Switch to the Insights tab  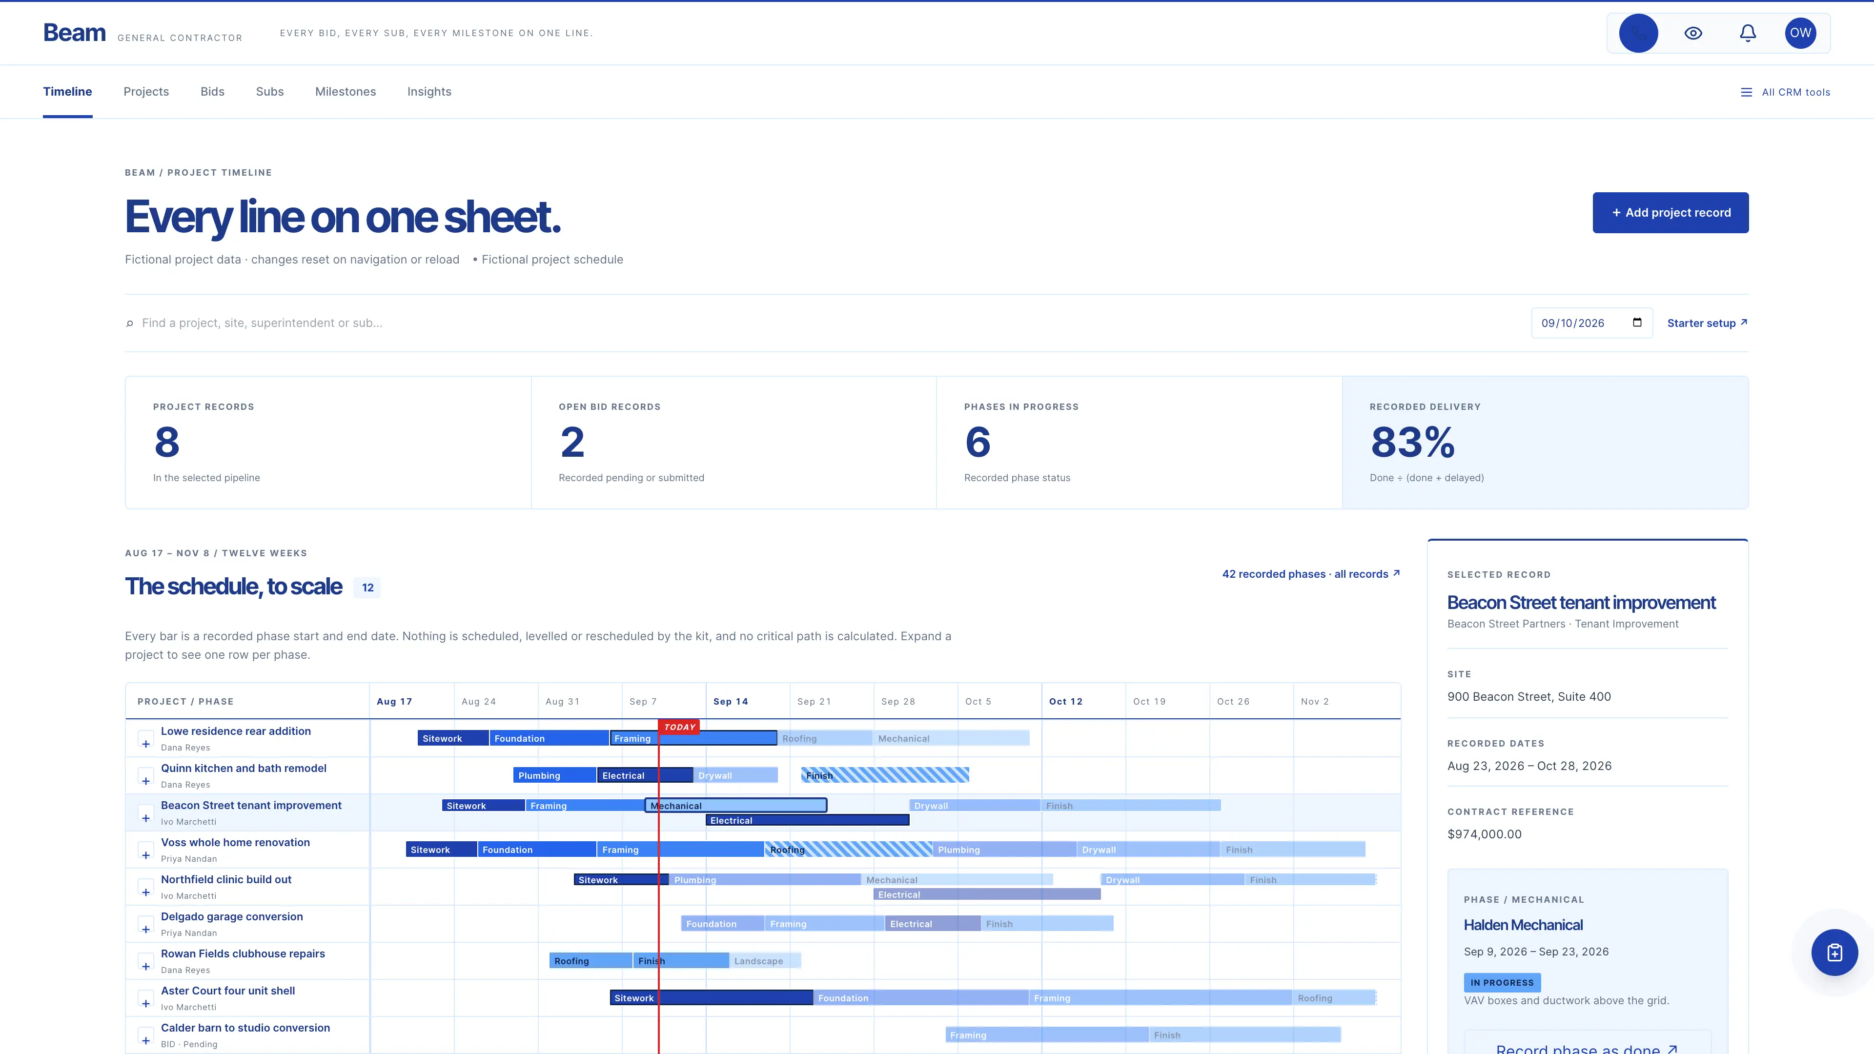429,92
